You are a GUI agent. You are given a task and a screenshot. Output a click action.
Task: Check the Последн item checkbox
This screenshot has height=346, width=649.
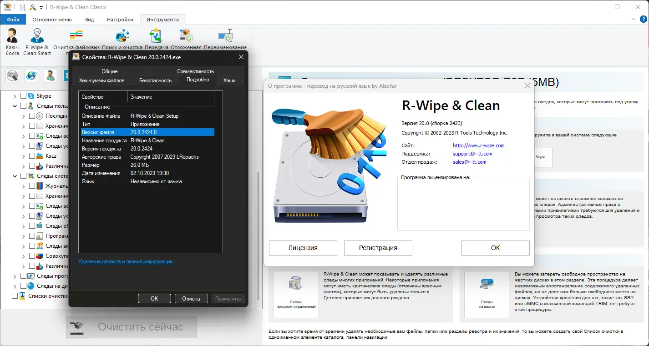point(32,116)
